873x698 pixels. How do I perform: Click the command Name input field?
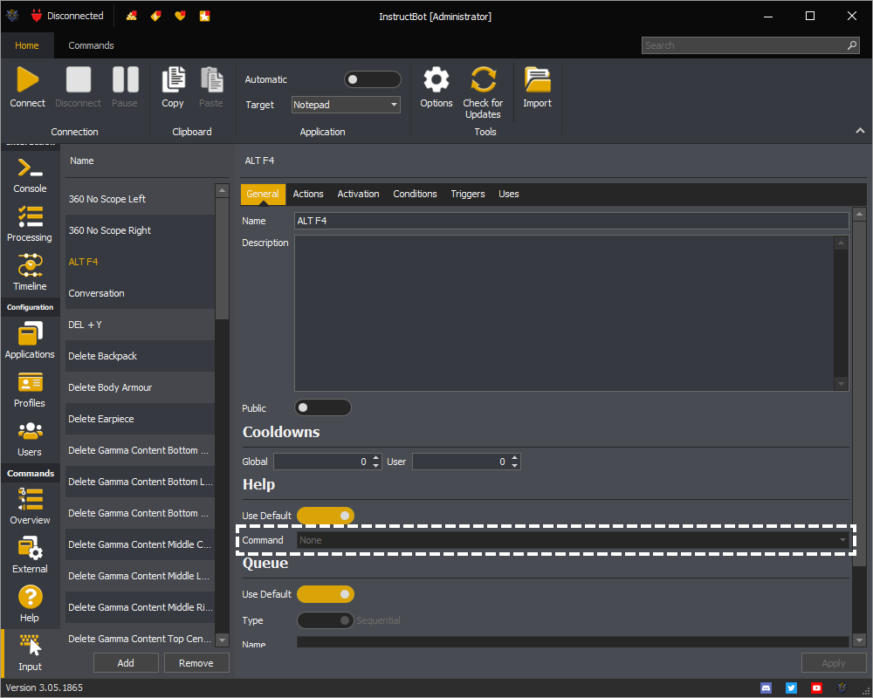571,221
